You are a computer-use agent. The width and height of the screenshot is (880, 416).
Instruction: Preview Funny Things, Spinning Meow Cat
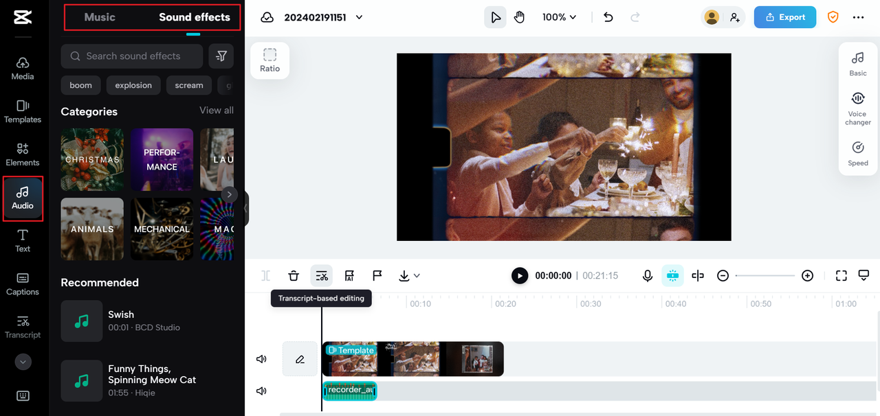point(82,380)
